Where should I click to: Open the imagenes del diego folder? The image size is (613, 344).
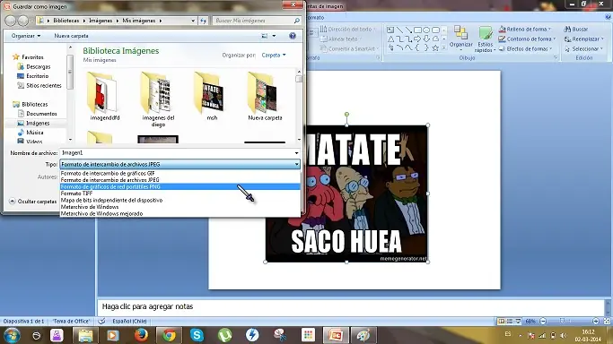pos(158,99)
